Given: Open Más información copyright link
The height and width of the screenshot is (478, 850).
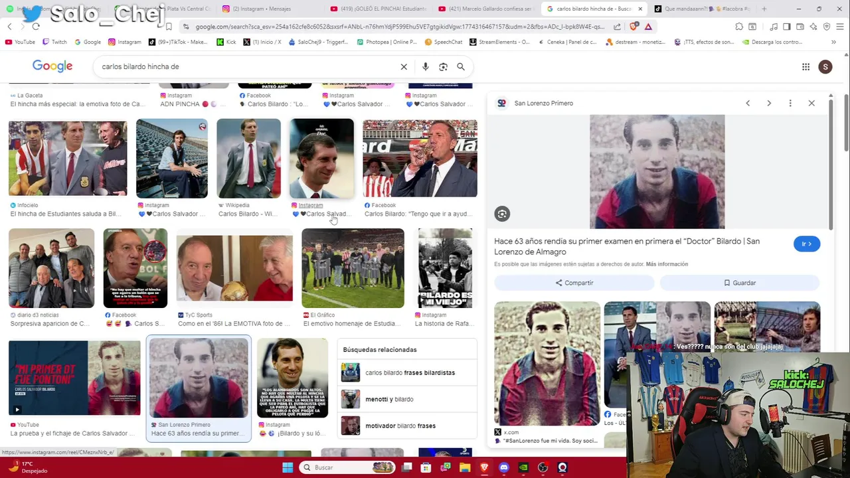Looking at the screenshot, I should [667, 264].
